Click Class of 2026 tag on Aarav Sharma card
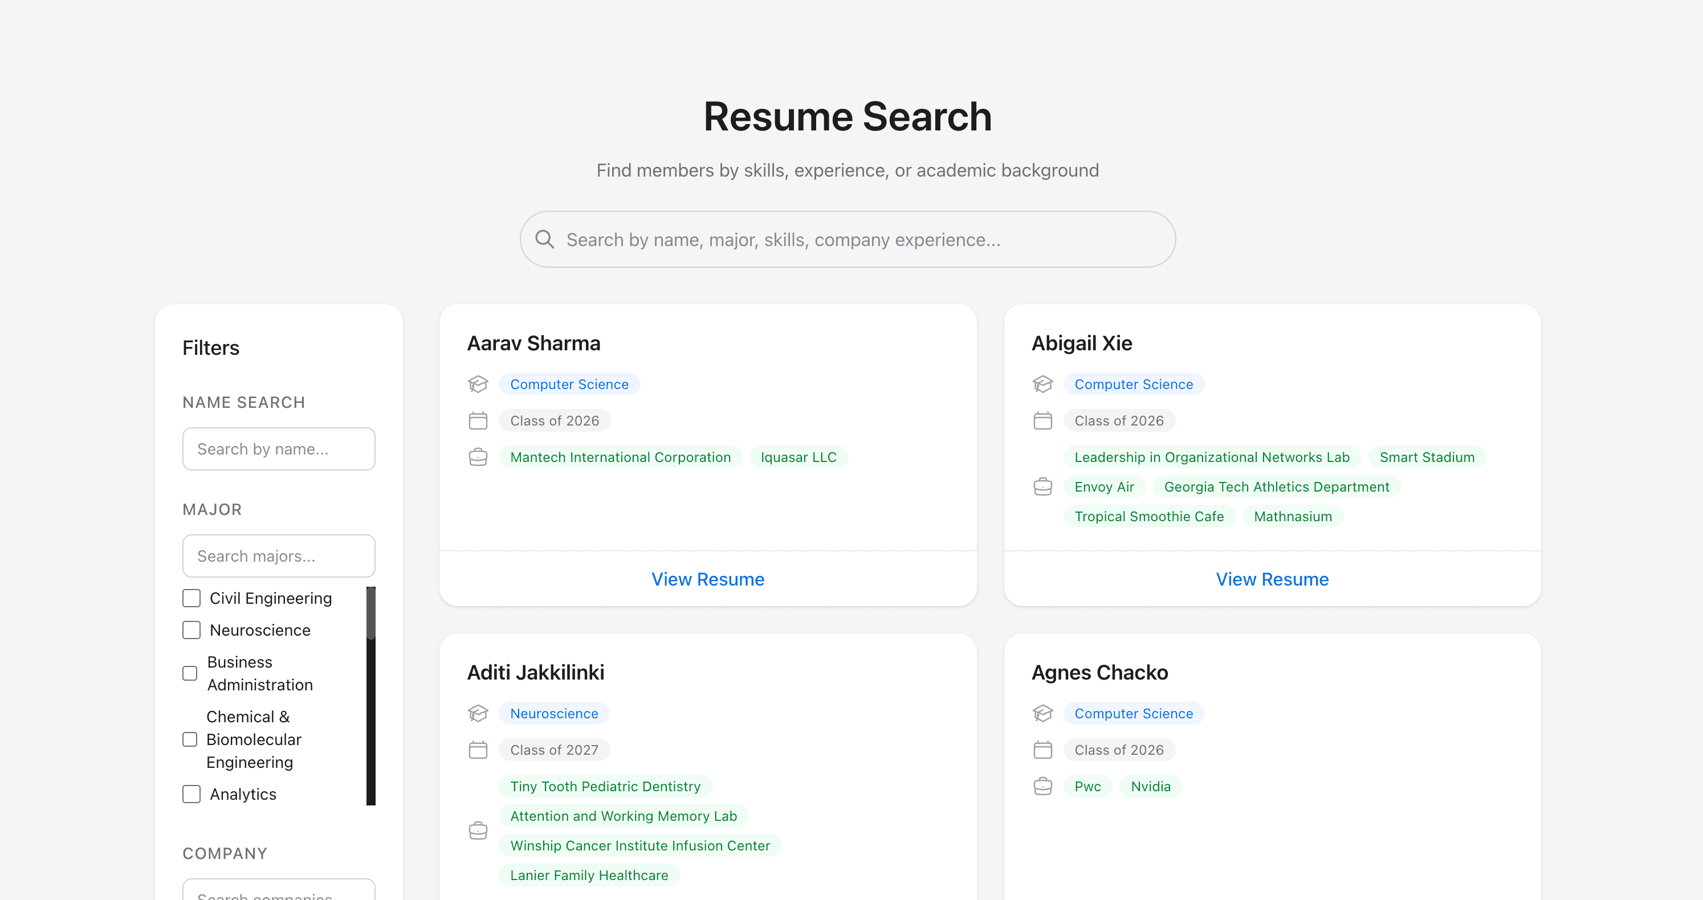The width and height of the screenshot is (1703, 900). point(555,420)
